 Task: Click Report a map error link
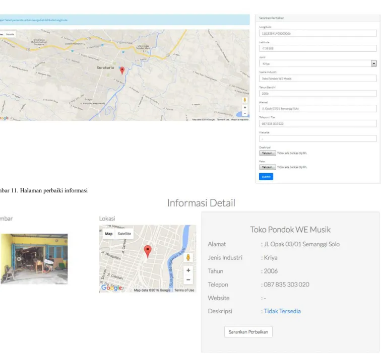(x=239, y=119)
